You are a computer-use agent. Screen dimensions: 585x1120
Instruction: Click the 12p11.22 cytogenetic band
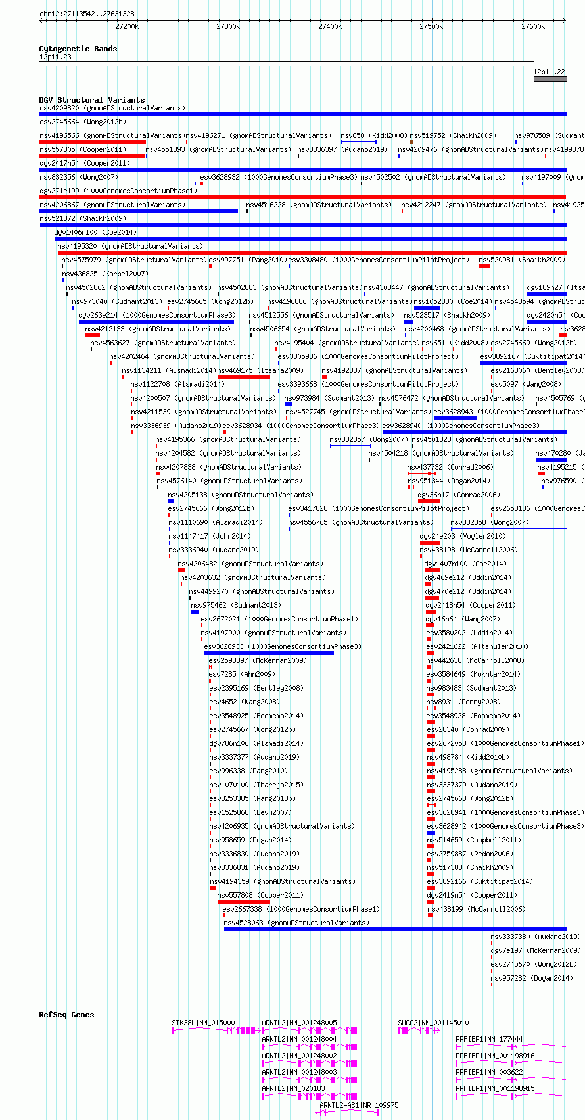(x=550, y=78)
